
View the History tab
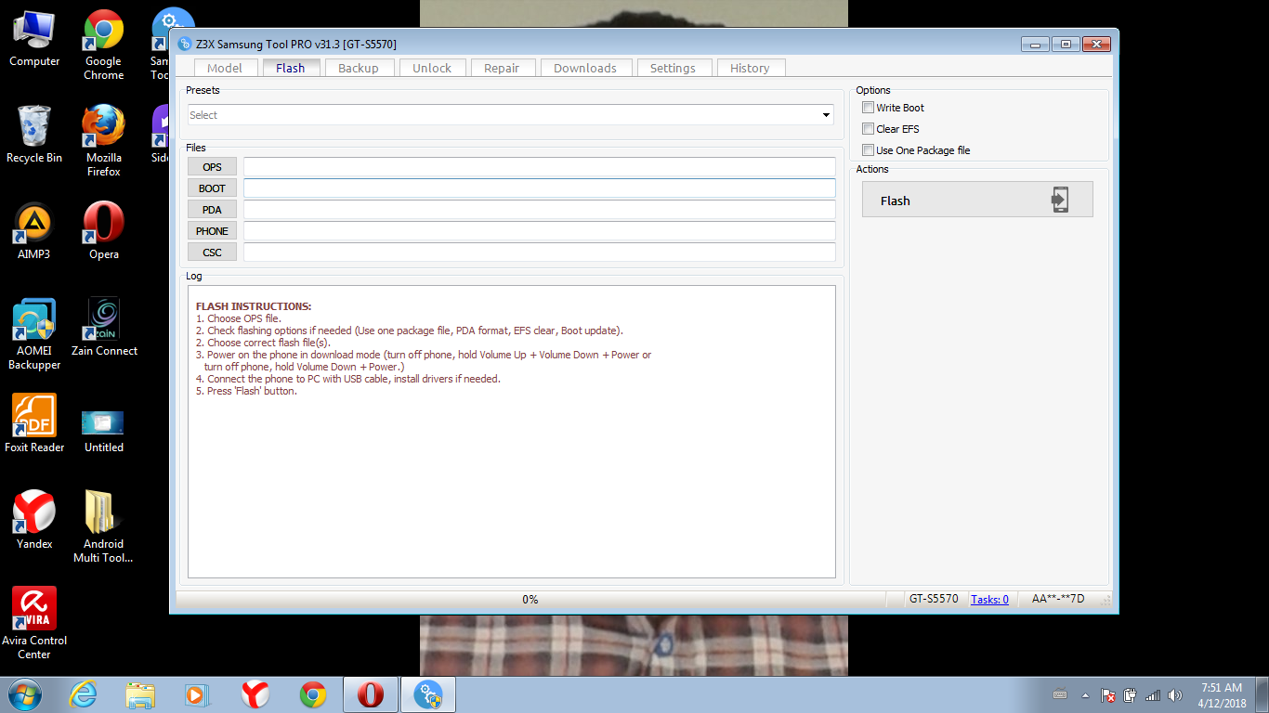coord(750,68)
